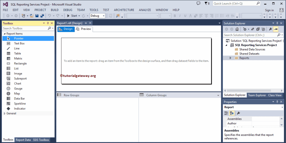Screen dimensions: 286x143
Task: Open the PROJECT menu
Action: tap(40, 10)
